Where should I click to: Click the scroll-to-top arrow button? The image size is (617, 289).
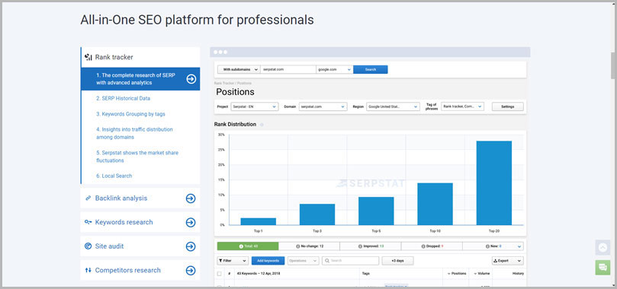pyautogui.click(x=603, y=247)
